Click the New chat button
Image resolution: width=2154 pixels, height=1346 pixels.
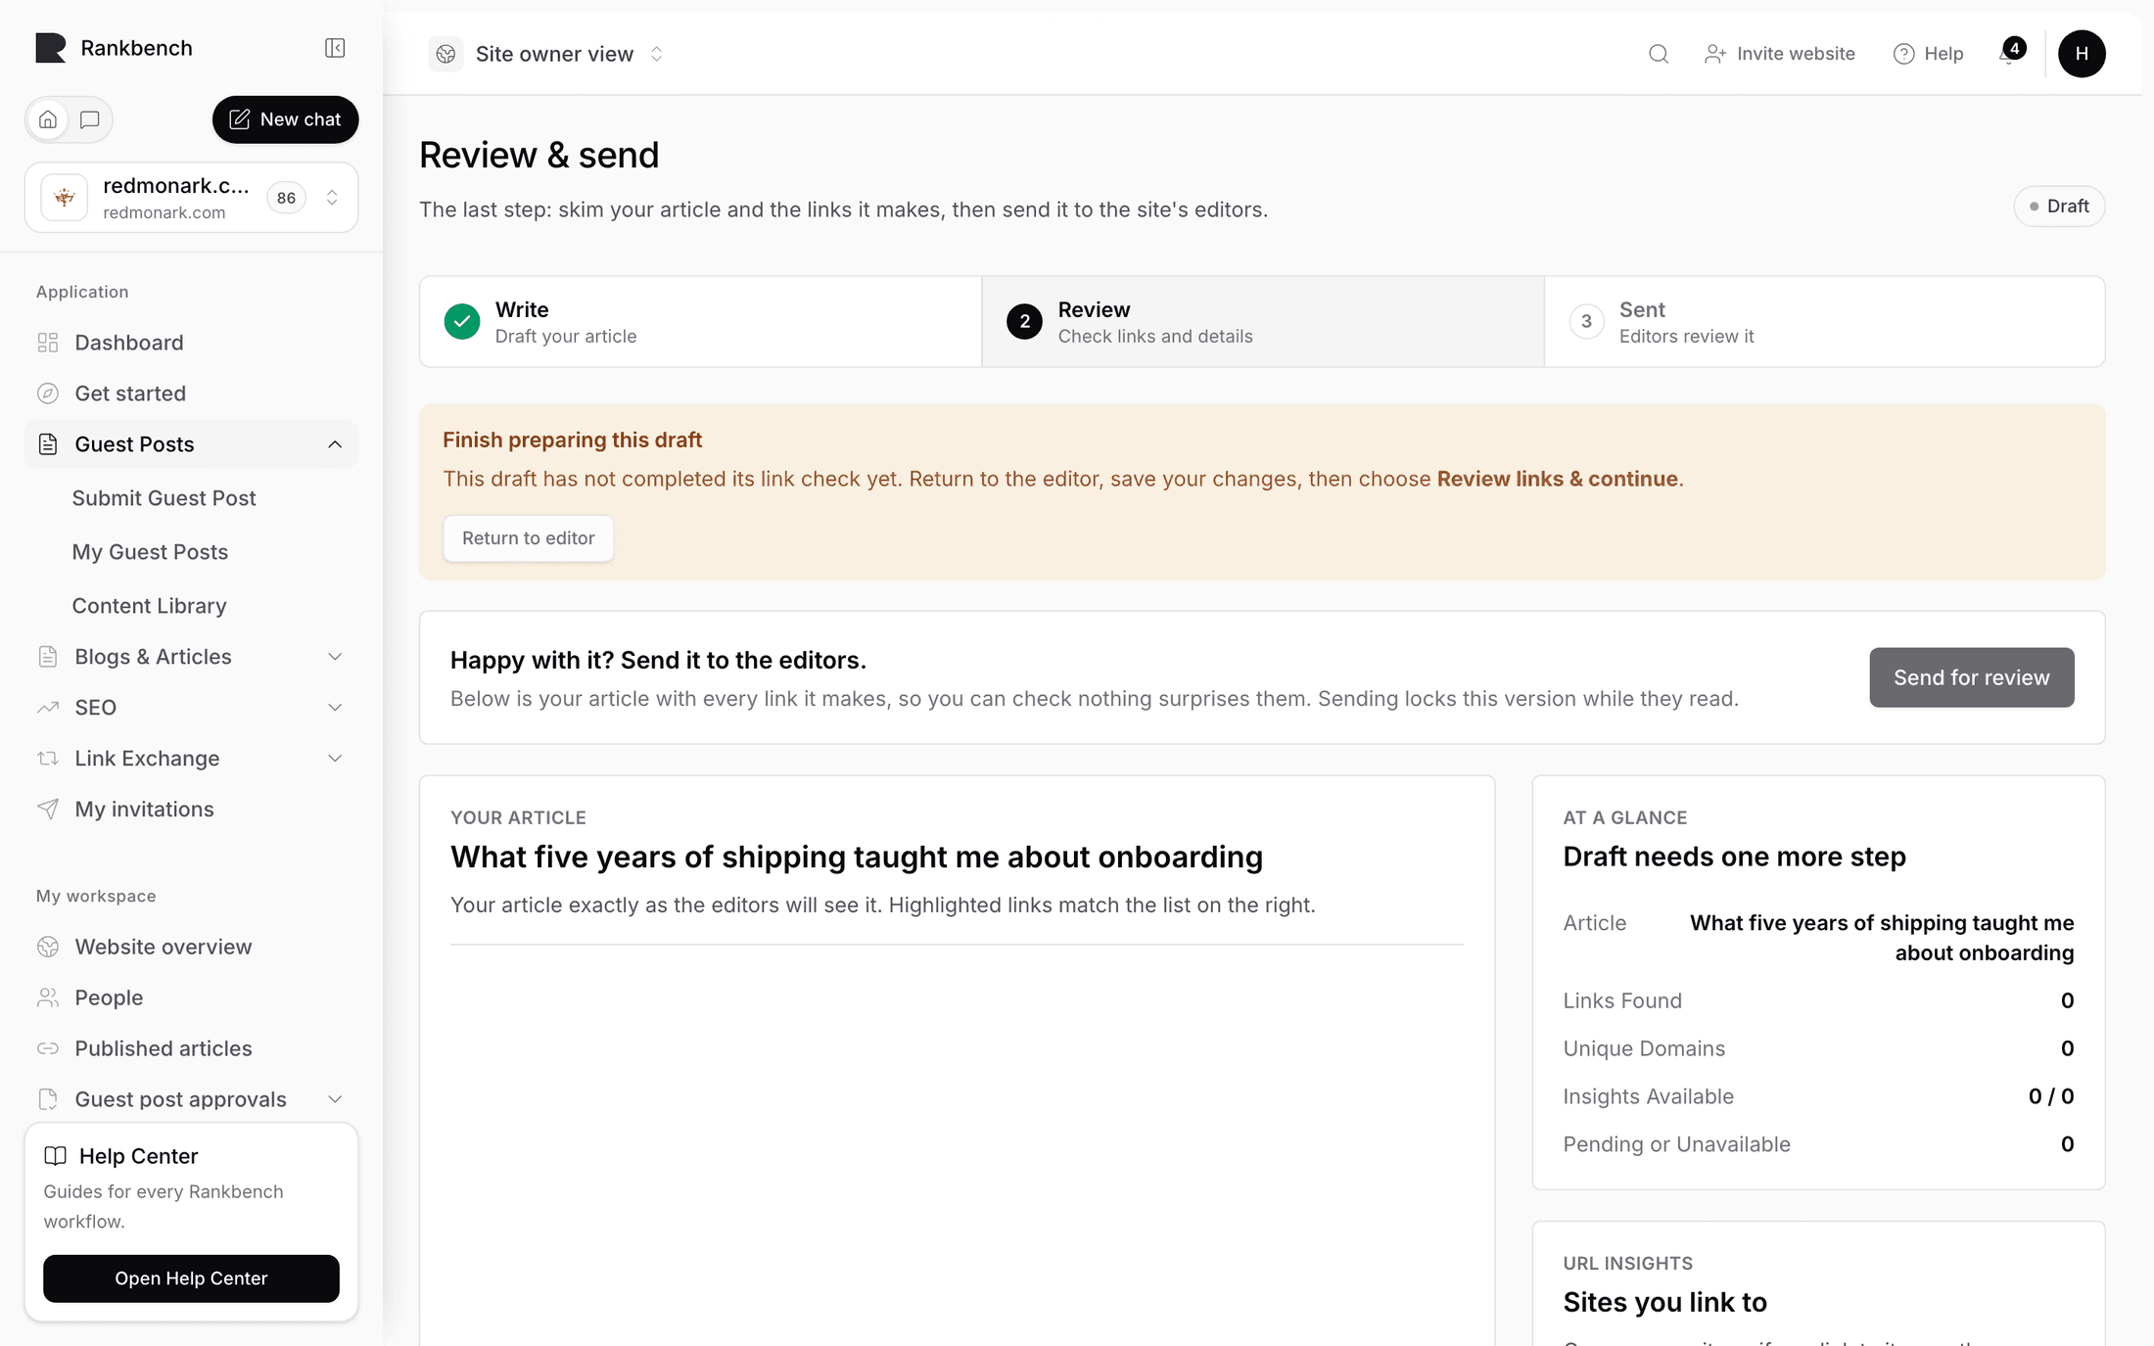[285, 119]
